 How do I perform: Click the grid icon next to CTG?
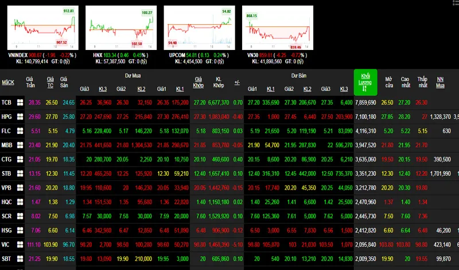coord(20,159)
